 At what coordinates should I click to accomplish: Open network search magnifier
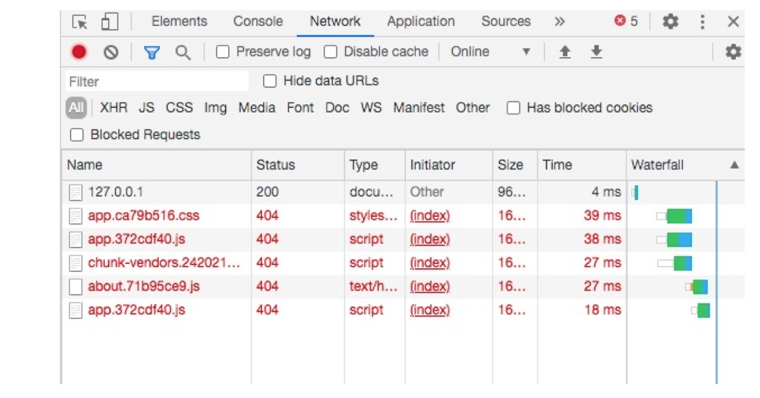coord(183,52)
